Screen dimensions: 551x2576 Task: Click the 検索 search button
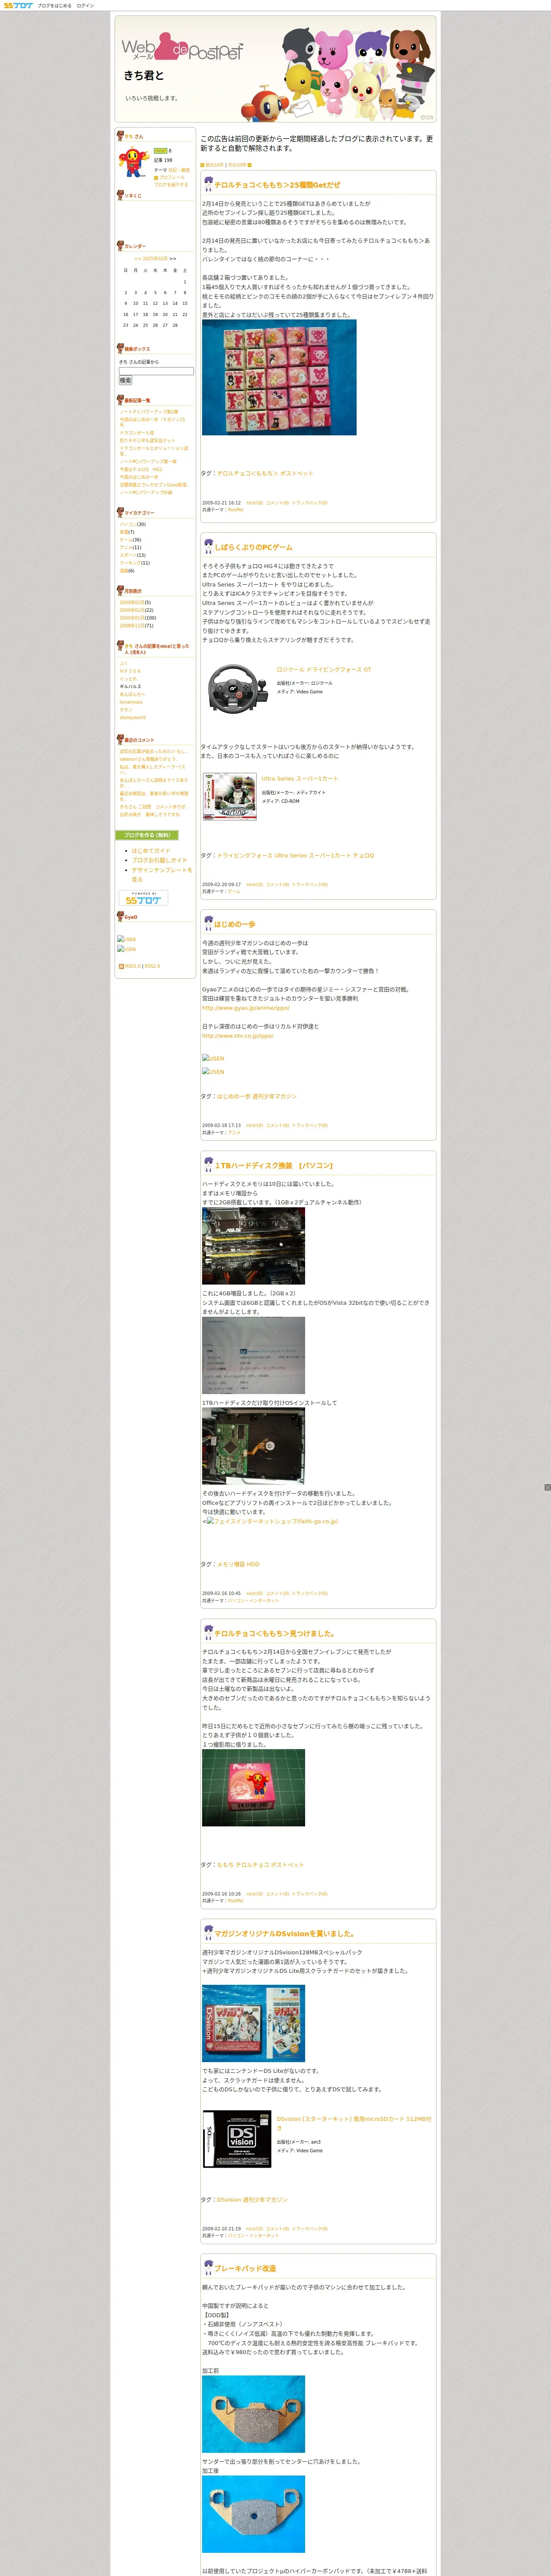[125, 381]
